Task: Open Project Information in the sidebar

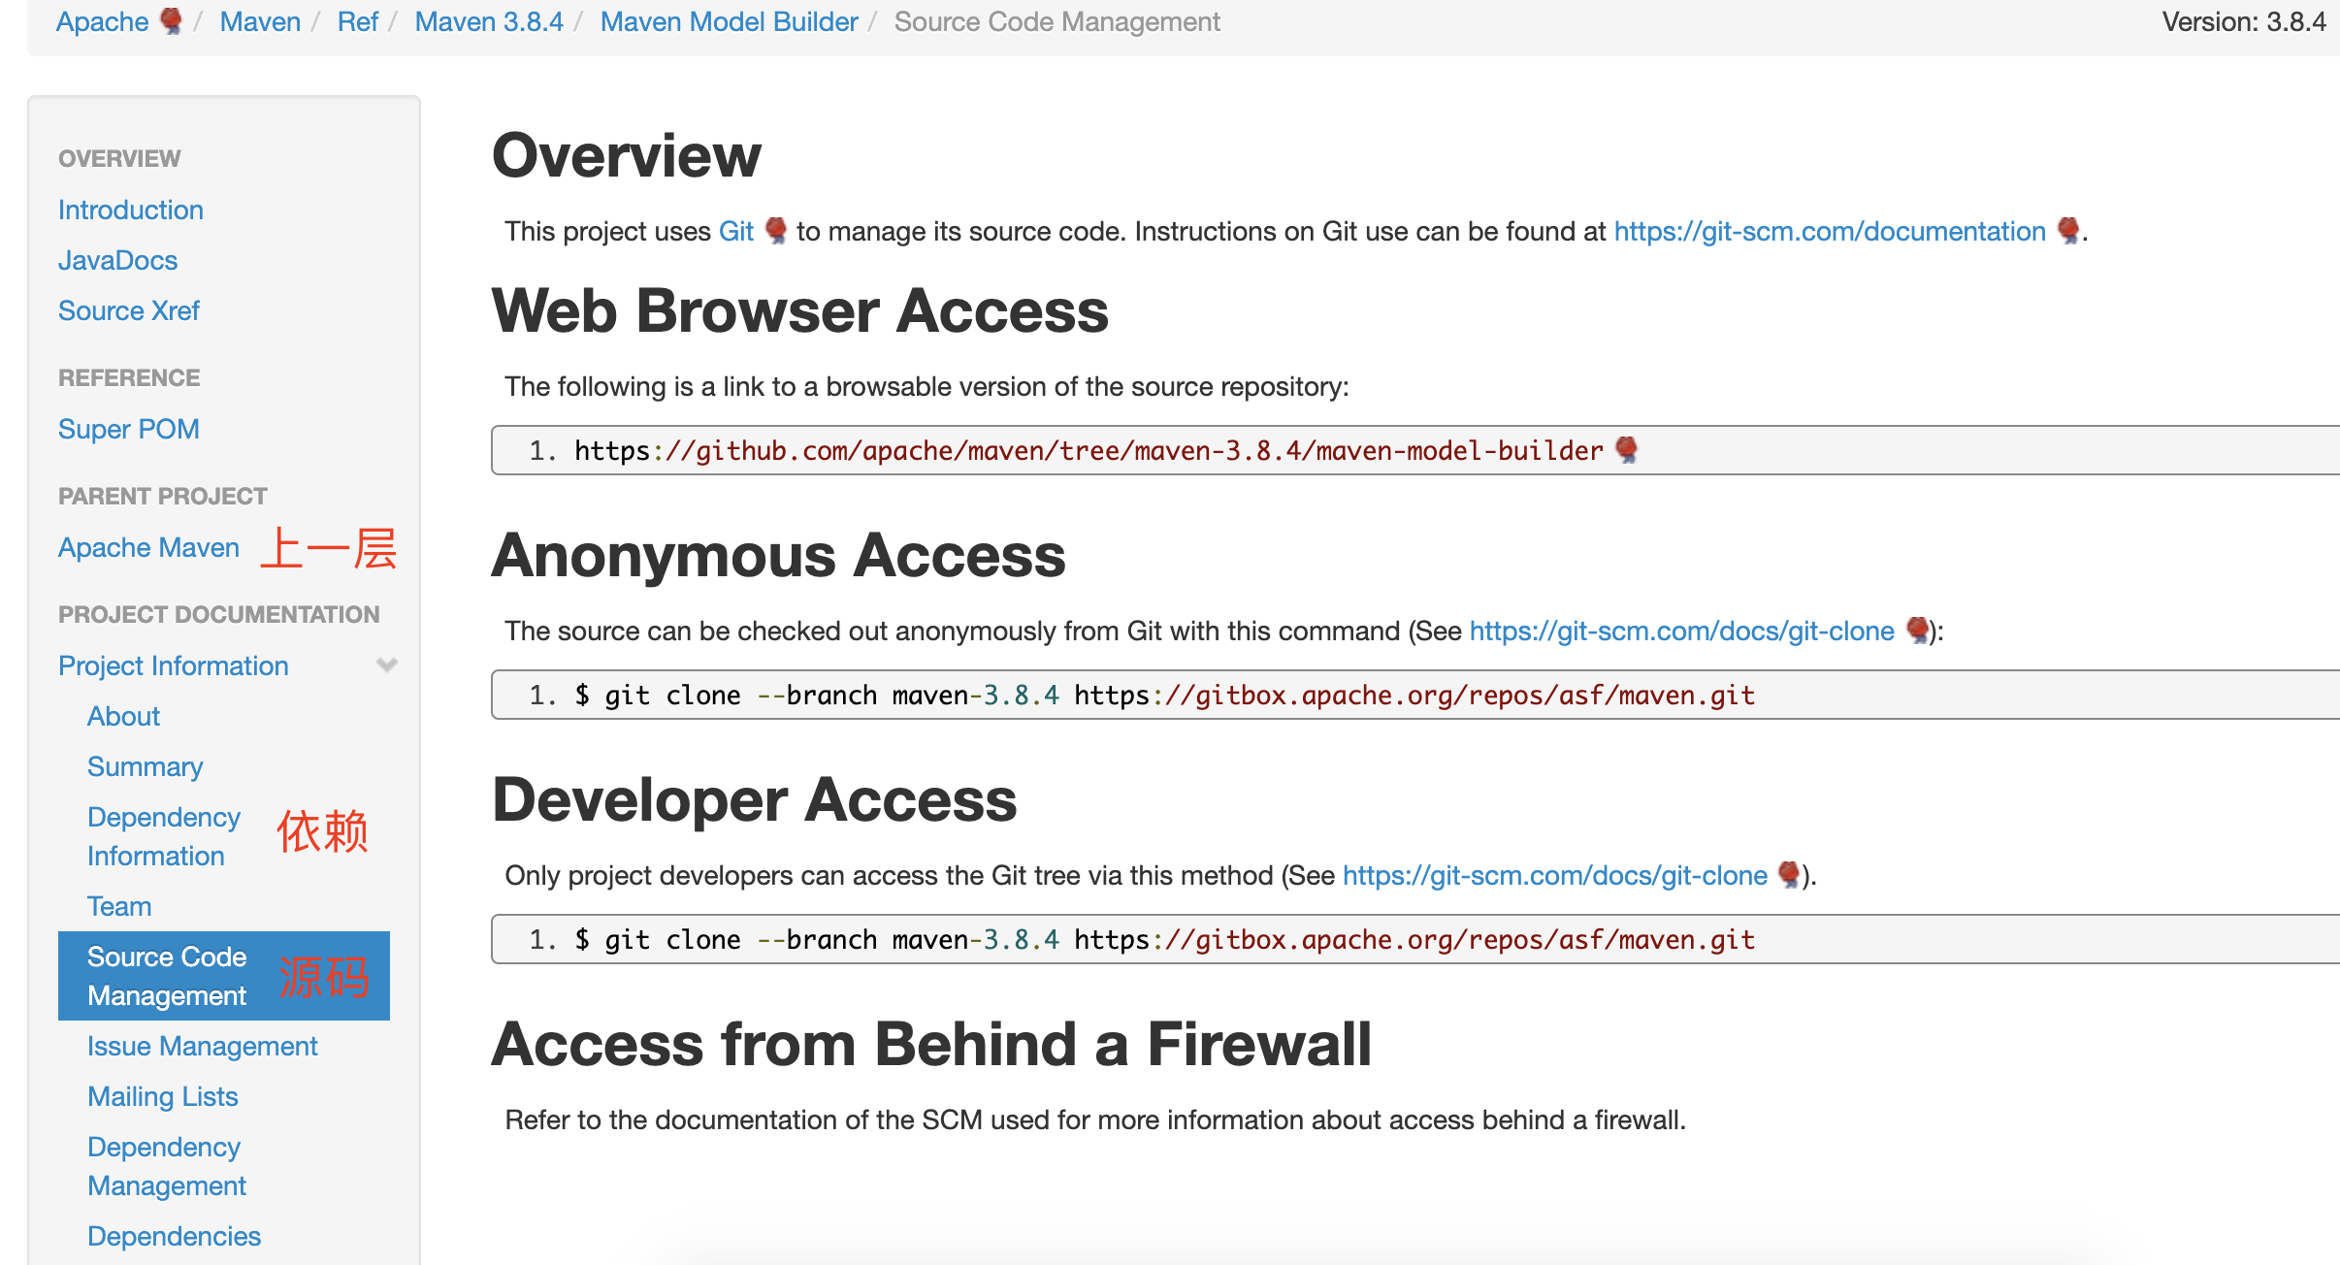Action: [174, 665]
